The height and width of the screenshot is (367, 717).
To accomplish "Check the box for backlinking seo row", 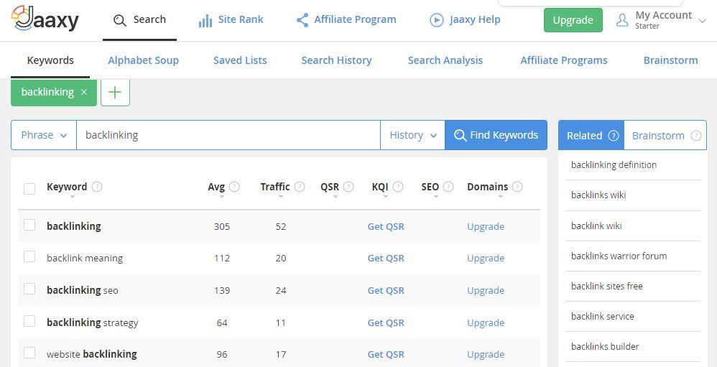I will pos(29,289).
